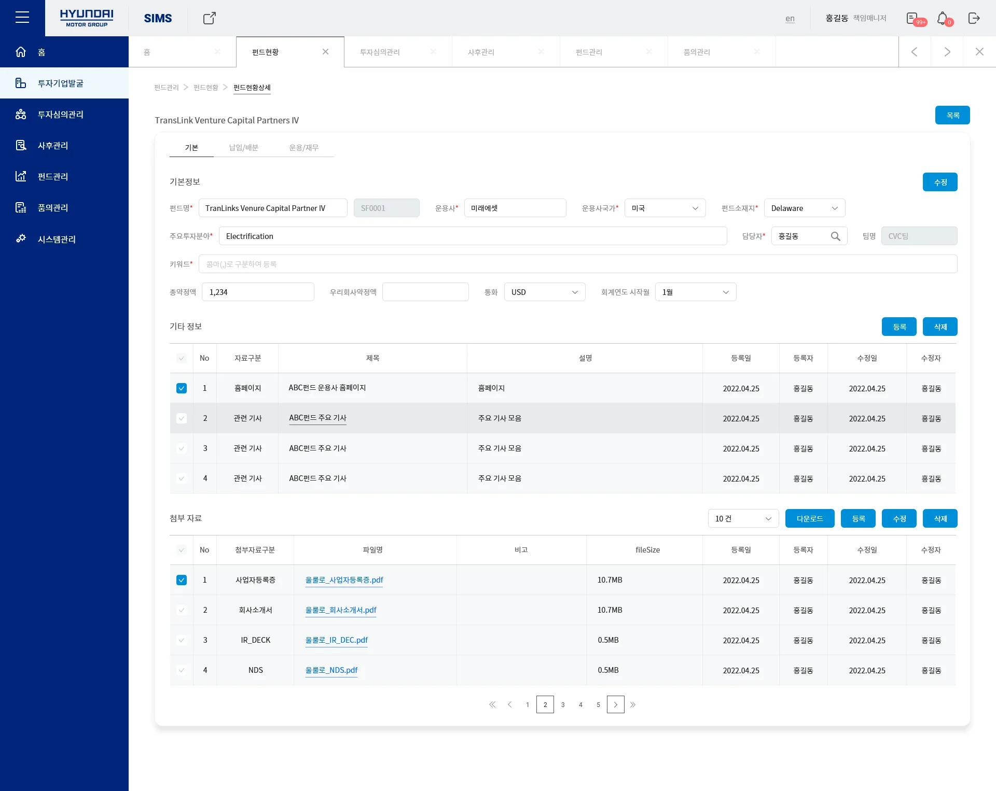Switch language with the en link
Viewport: 996px width, 791px height.
click(790, 19)
